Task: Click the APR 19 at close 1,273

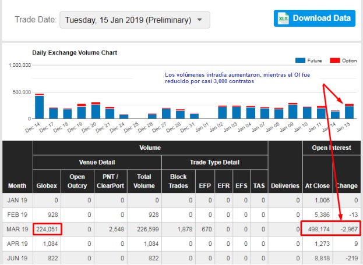Action: tap(322, 243)
